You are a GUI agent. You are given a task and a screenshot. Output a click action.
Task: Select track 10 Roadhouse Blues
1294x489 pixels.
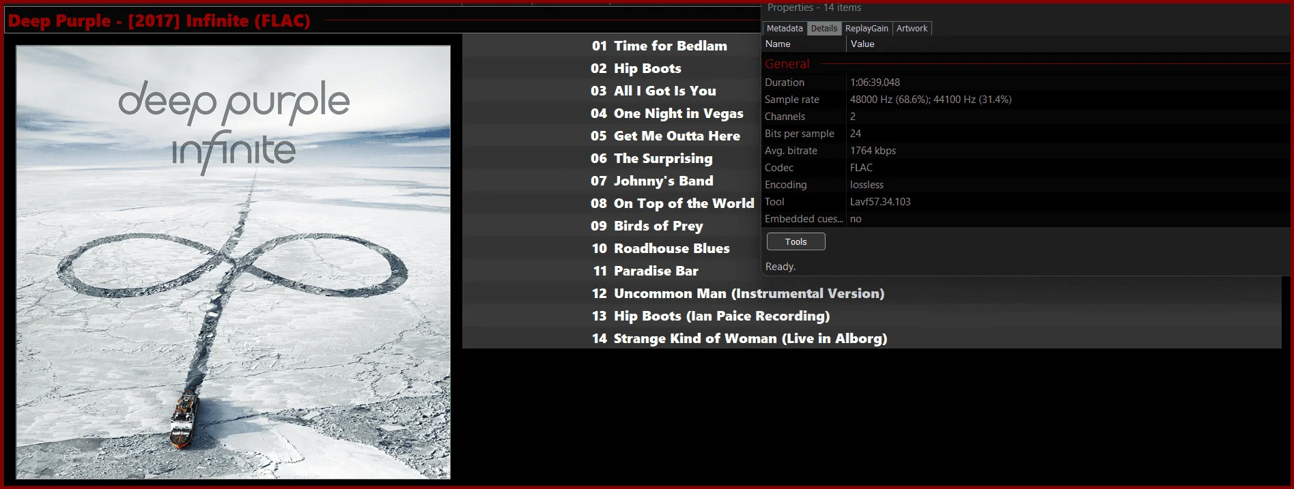pos(661,248)
